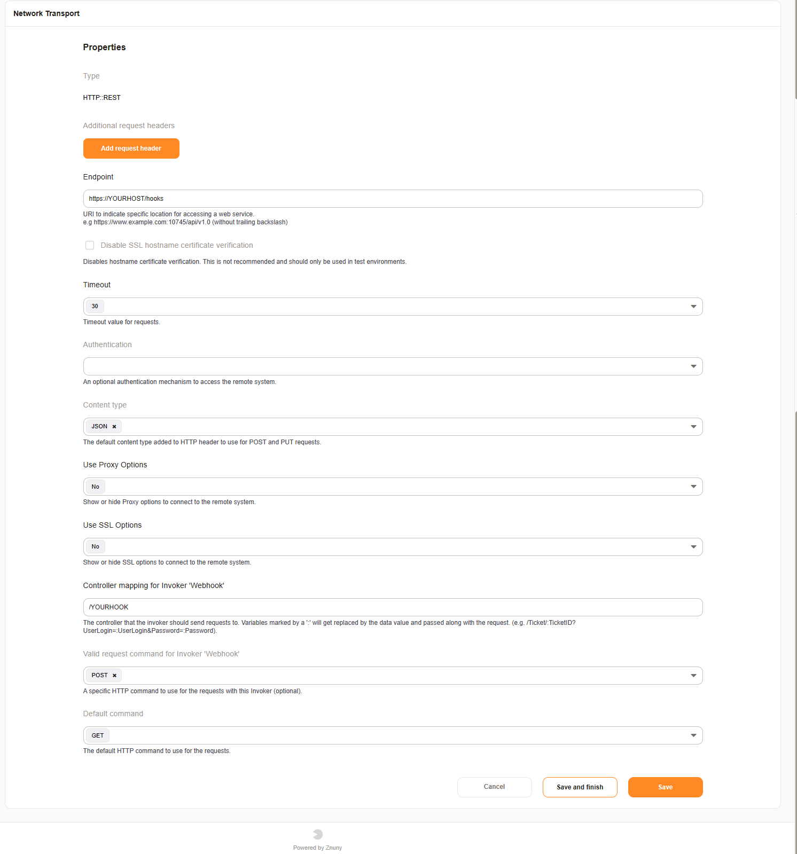This screenshot has width=797, height=854.
Task: Click the Powered by Znuny link
Action: (x=317, y=848)
